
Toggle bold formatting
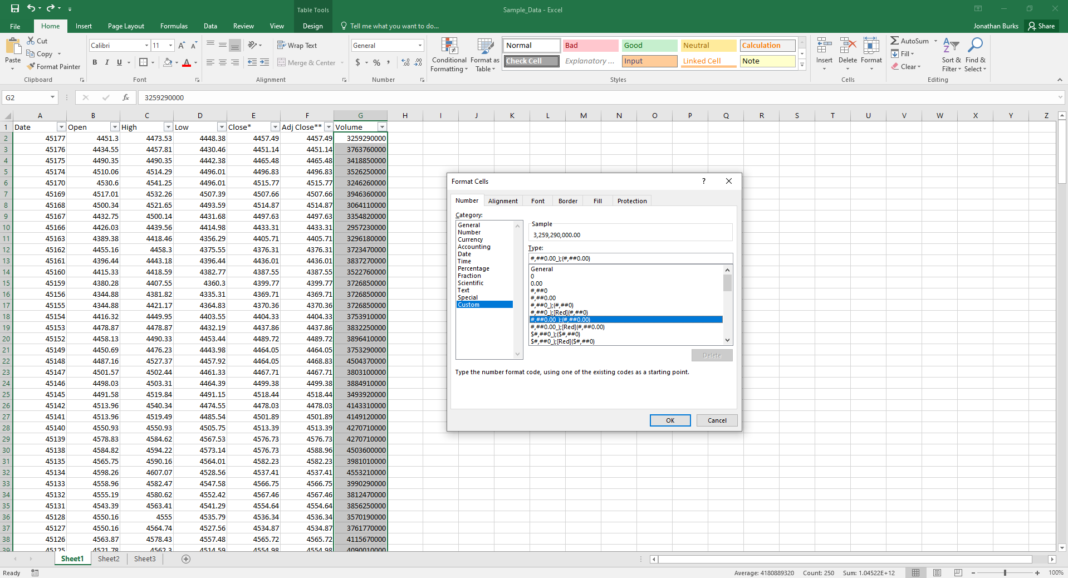94,62
